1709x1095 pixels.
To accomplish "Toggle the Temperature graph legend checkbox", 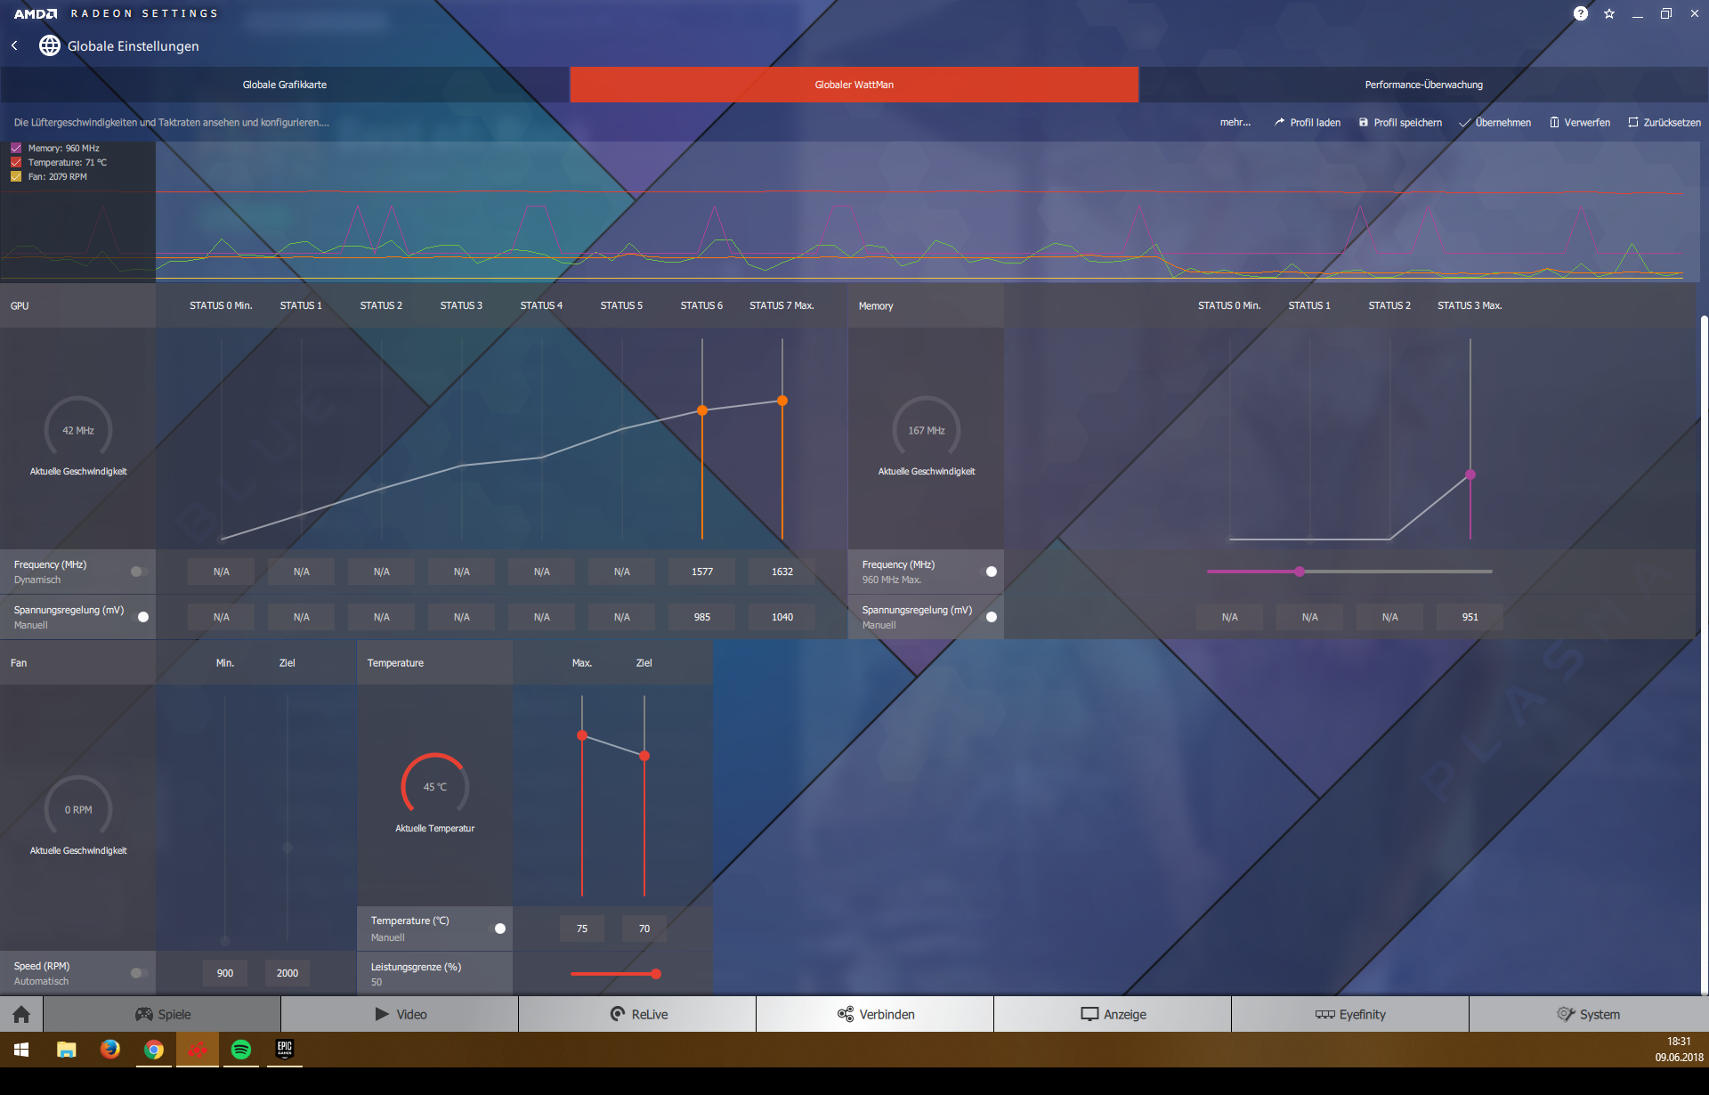I will point(16,163).
